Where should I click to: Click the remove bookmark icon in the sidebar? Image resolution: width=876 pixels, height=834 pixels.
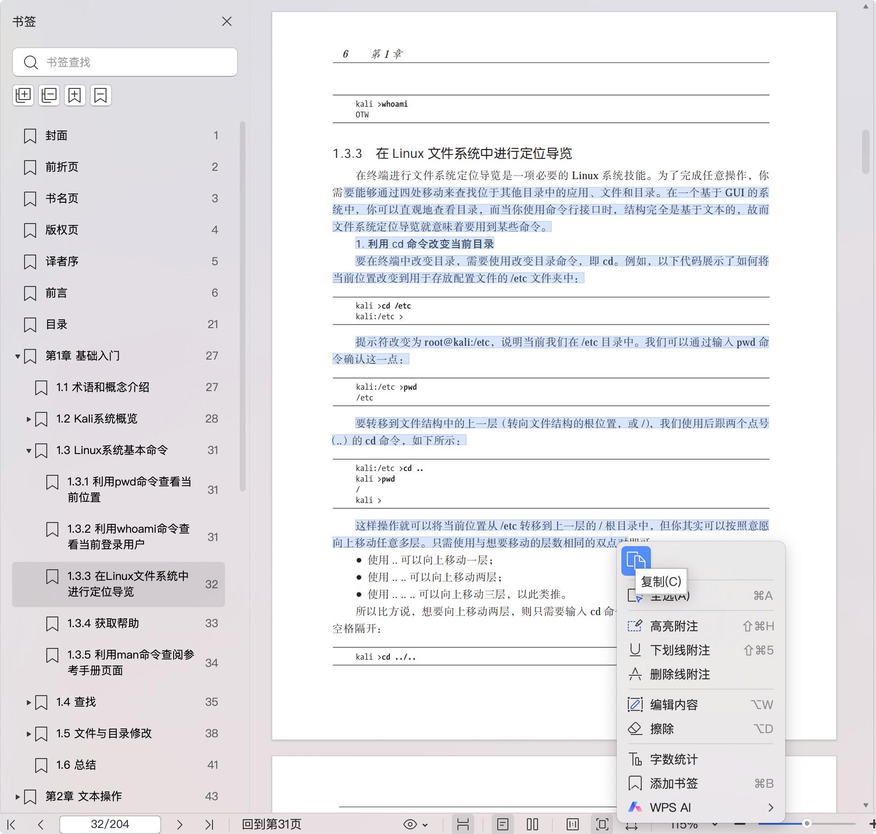[101, 95]
